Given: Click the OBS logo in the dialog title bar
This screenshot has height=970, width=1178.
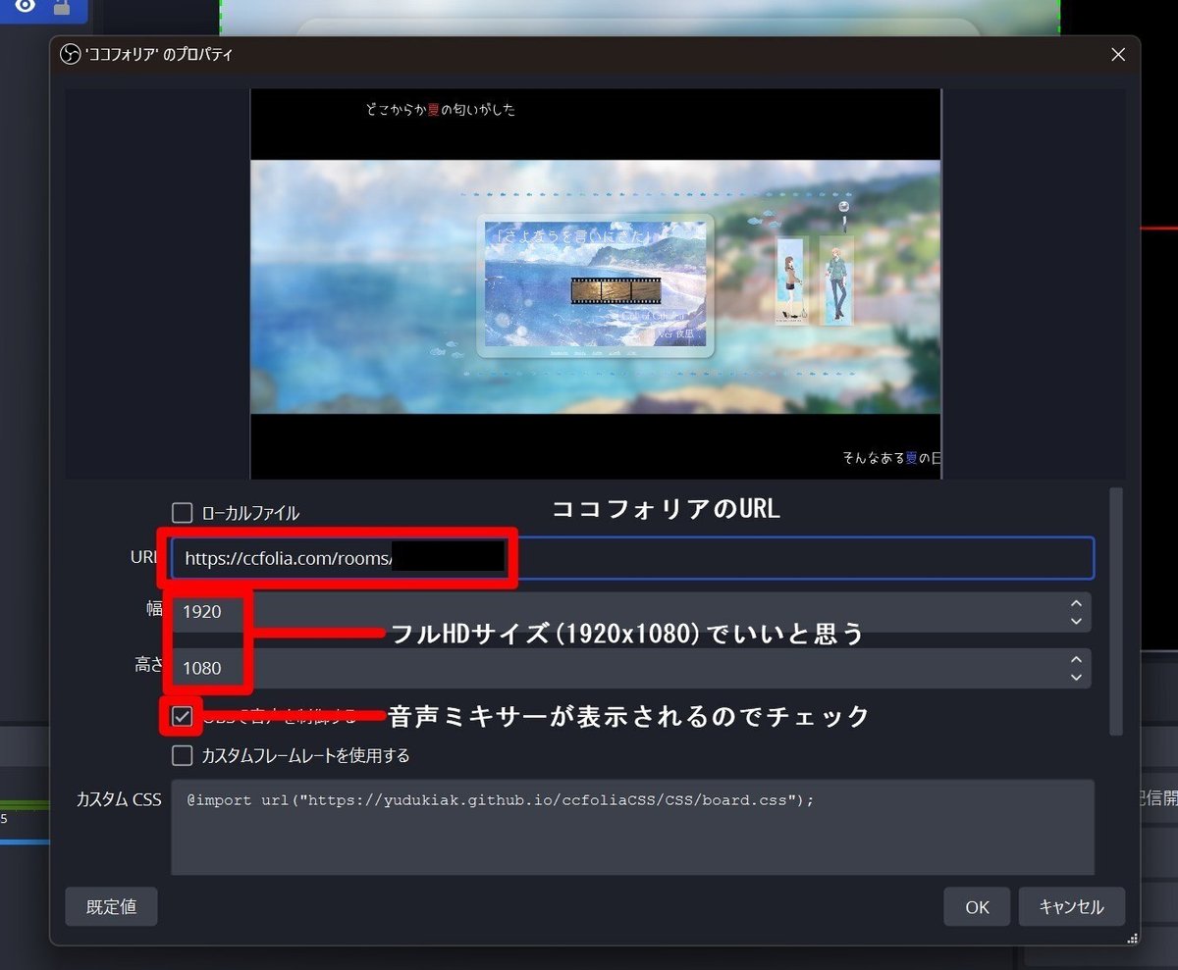Looking at the screenshot, I should 69,55.
